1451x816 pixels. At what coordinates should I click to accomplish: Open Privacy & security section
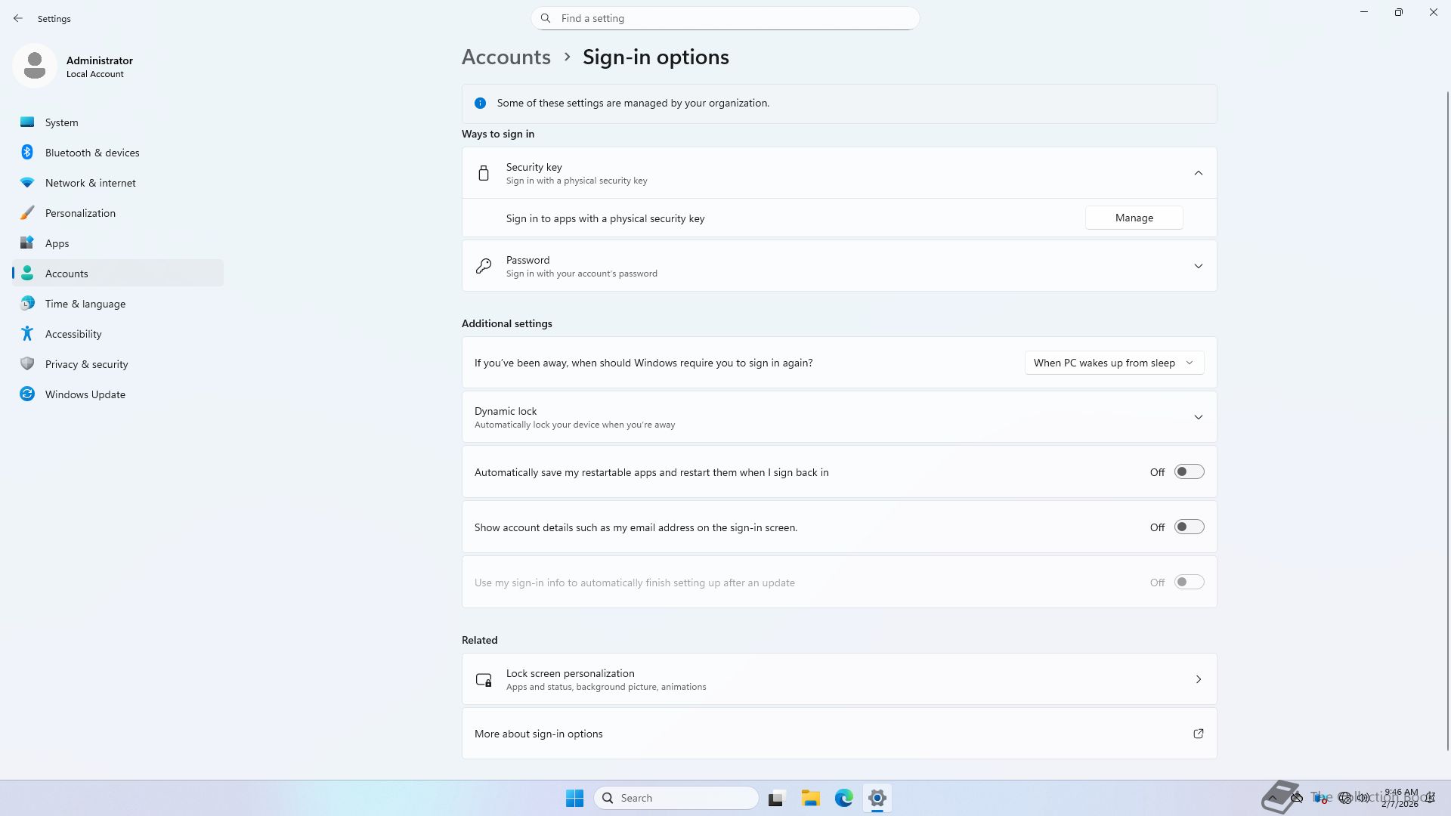coord(86,364)
